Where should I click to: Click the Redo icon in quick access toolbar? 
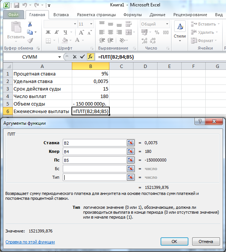click(37, 5)
